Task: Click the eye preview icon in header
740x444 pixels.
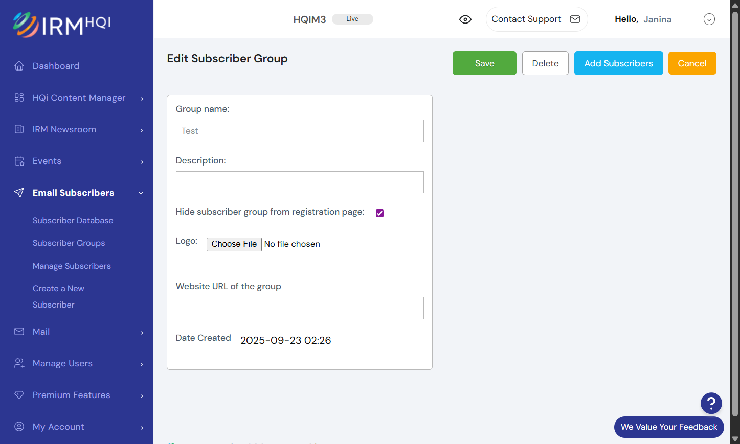Action: pos(465,19)
